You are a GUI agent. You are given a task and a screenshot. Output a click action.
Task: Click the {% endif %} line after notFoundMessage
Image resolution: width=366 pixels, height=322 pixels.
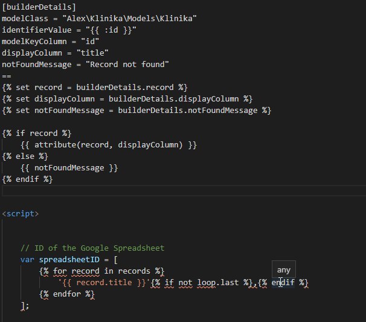[x=27, y=179]
